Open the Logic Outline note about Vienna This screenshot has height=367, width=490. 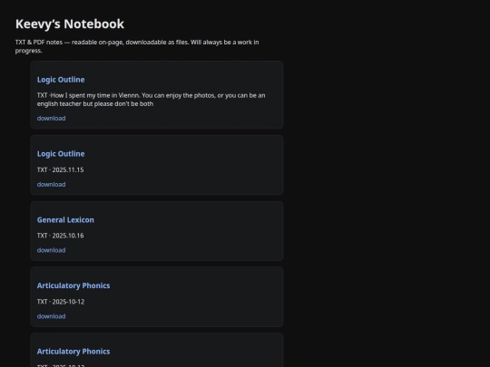[x=61, y=80]
